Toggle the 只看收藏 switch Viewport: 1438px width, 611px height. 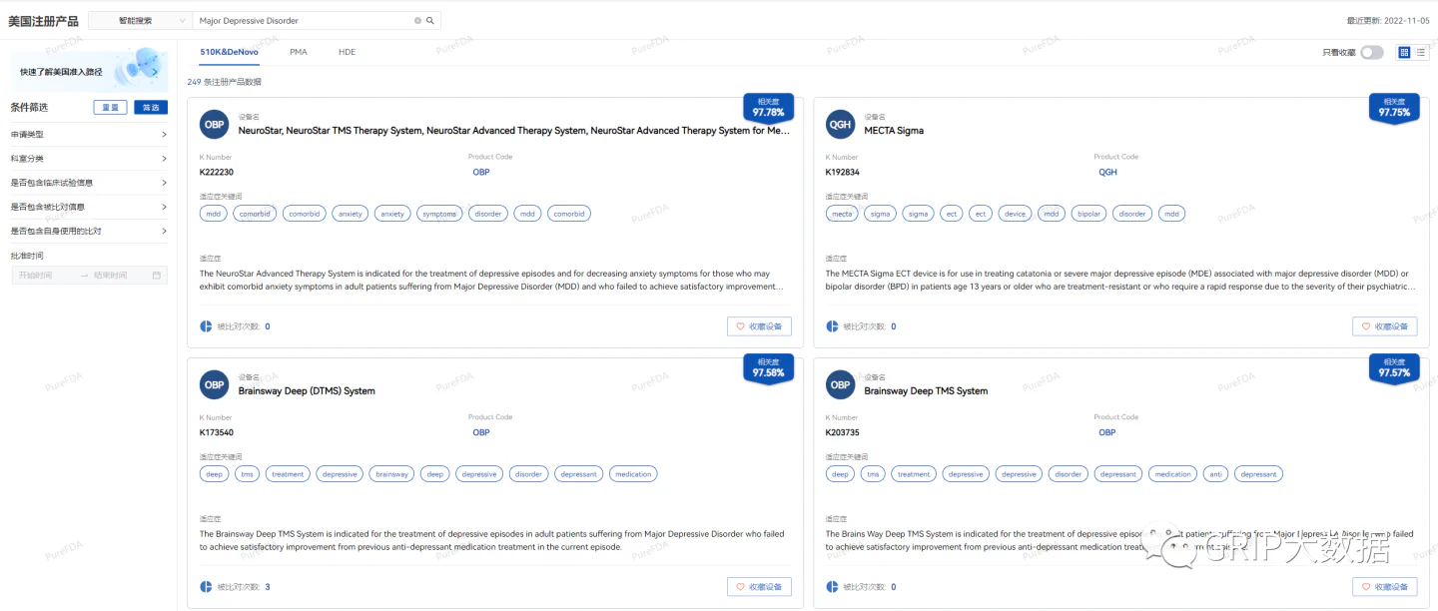pyautogui.click(x=1371, y=52)
